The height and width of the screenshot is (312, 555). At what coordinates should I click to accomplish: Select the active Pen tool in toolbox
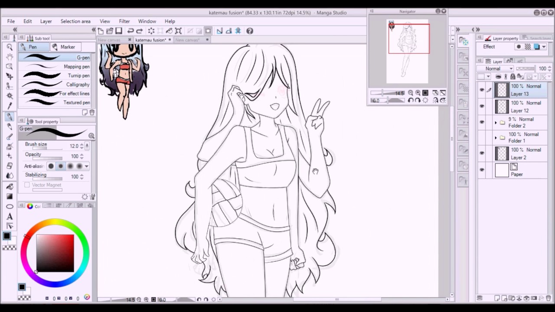click(9, 117)
